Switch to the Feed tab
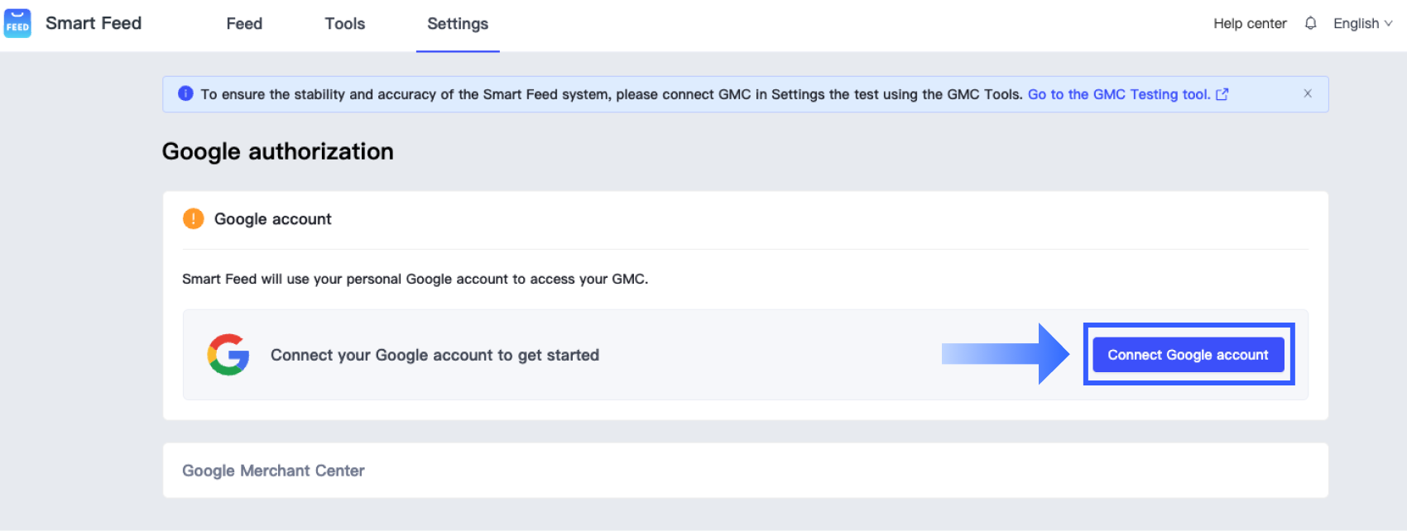Viewport: 1407px width, 531px height. (243, 23)
